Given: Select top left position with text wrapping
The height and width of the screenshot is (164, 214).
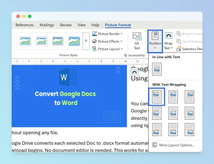Looking at the screenshot, I should coord(157,97).
